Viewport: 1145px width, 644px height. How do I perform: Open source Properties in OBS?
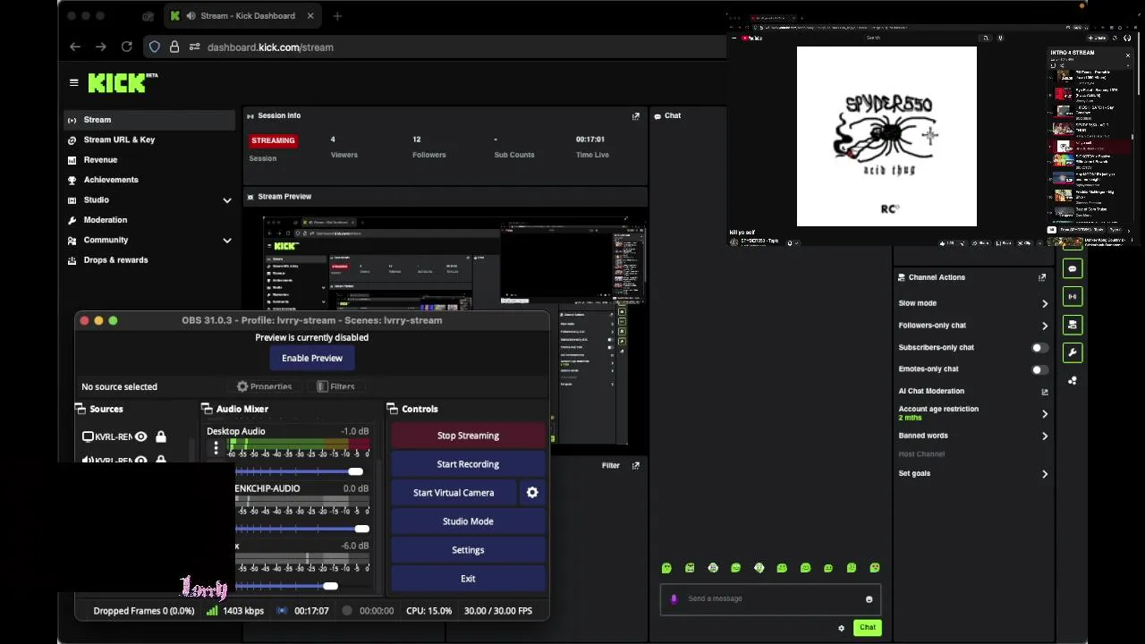point(265,387)
